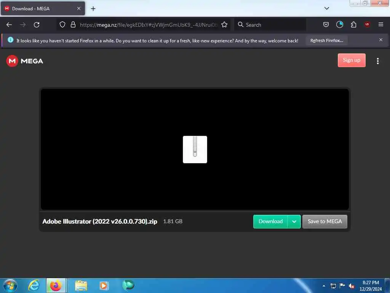The image size is (390, 293).
Task: Open Action Center flag icon
Action: click(342, 285)
